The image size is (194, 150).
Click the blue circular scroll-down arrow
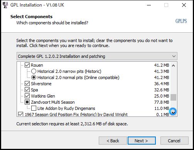click(173, 111)
